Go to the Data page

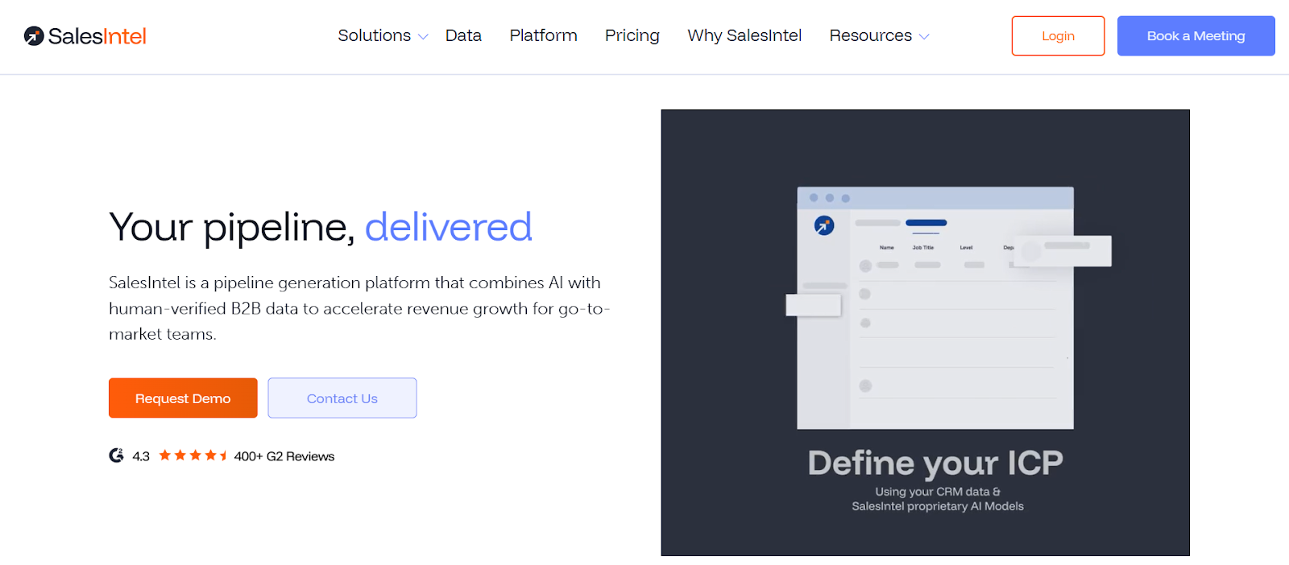pos(463,35)
